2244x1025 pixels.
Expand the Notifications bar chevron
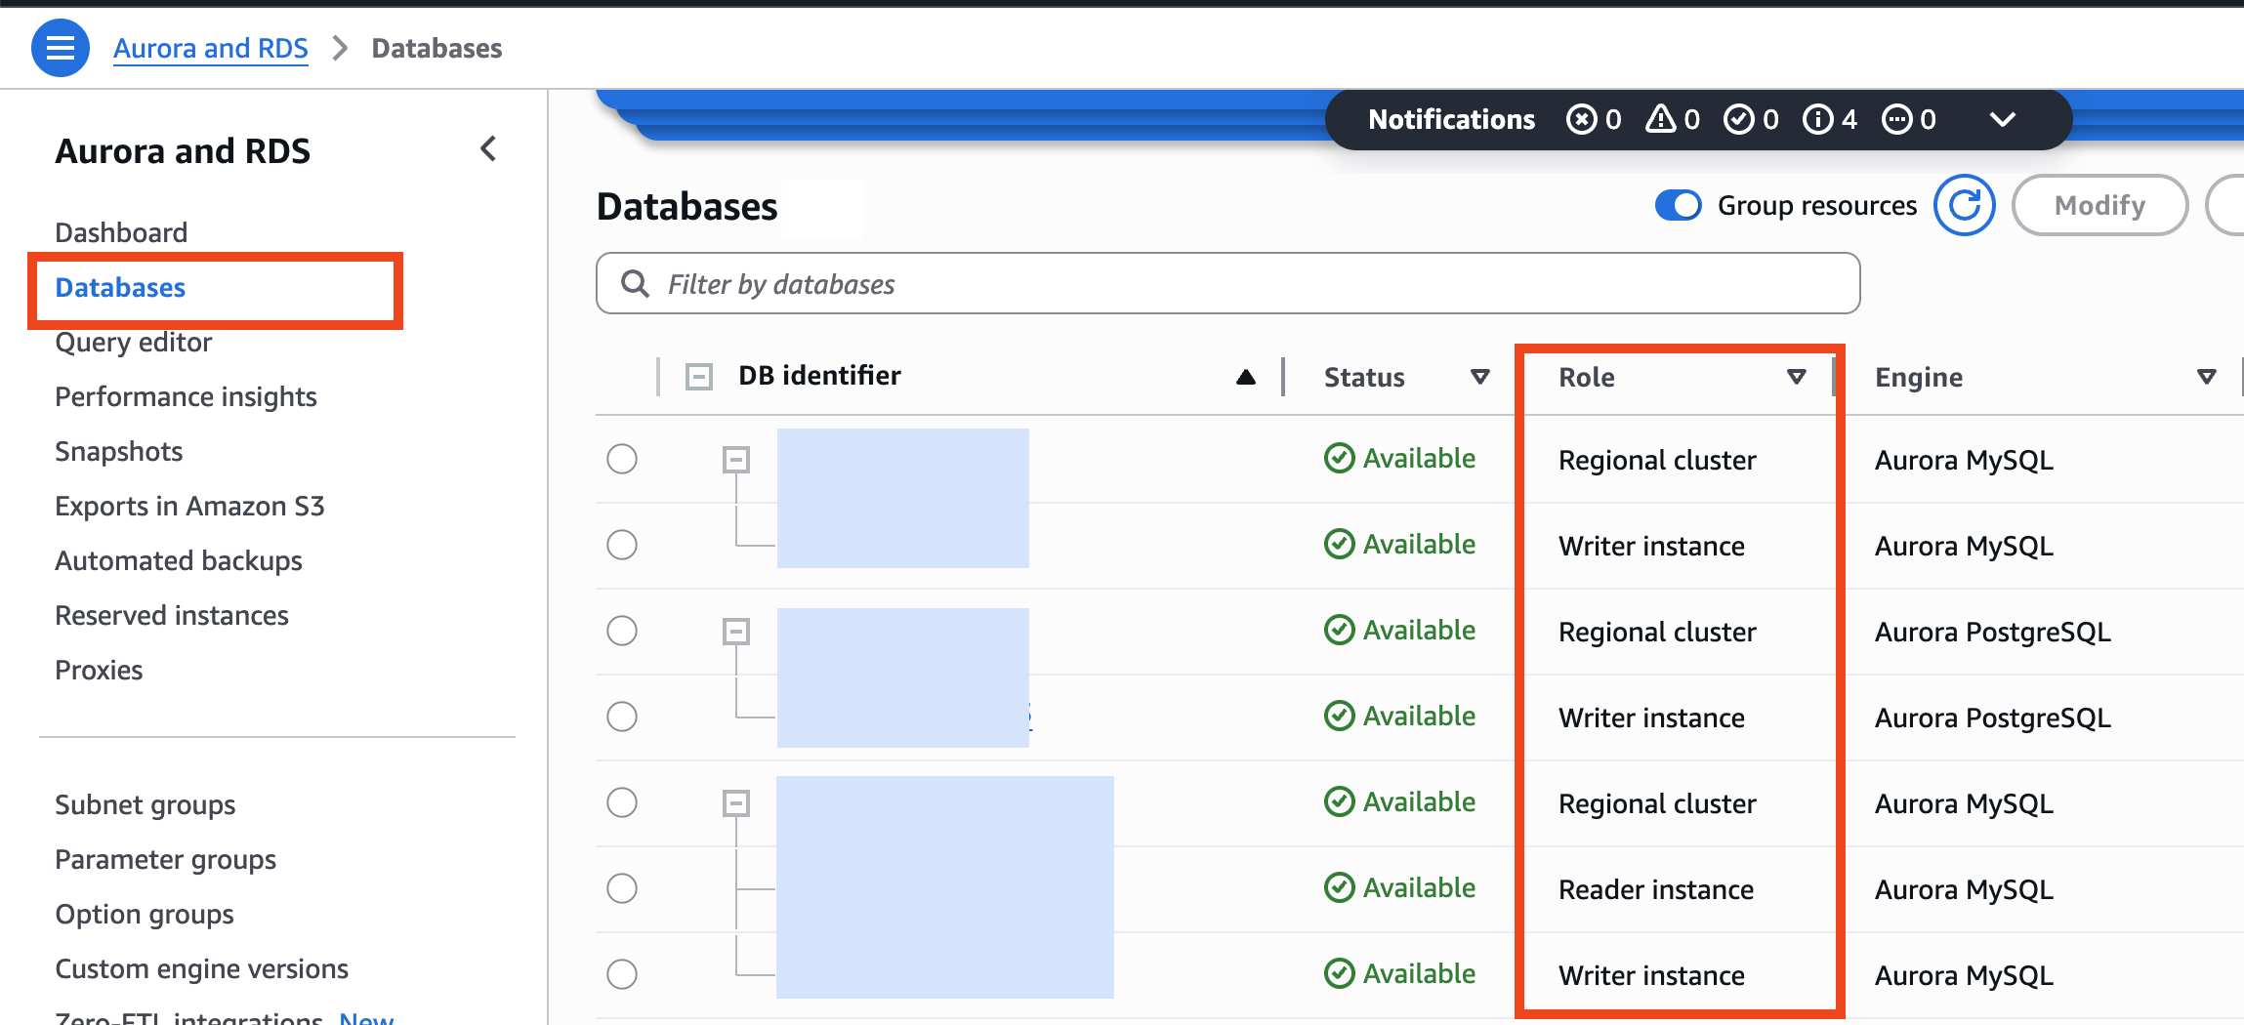pos(2003,119)
